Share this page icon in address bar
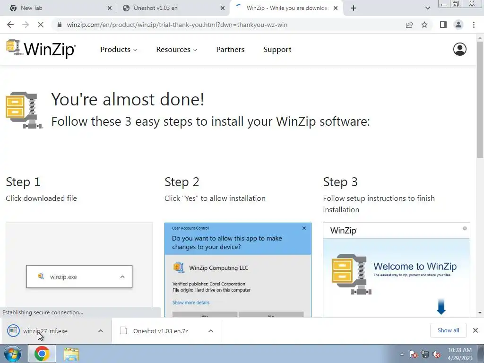The width and height of the screenshot is (484, 363). (x=409, y=25)
